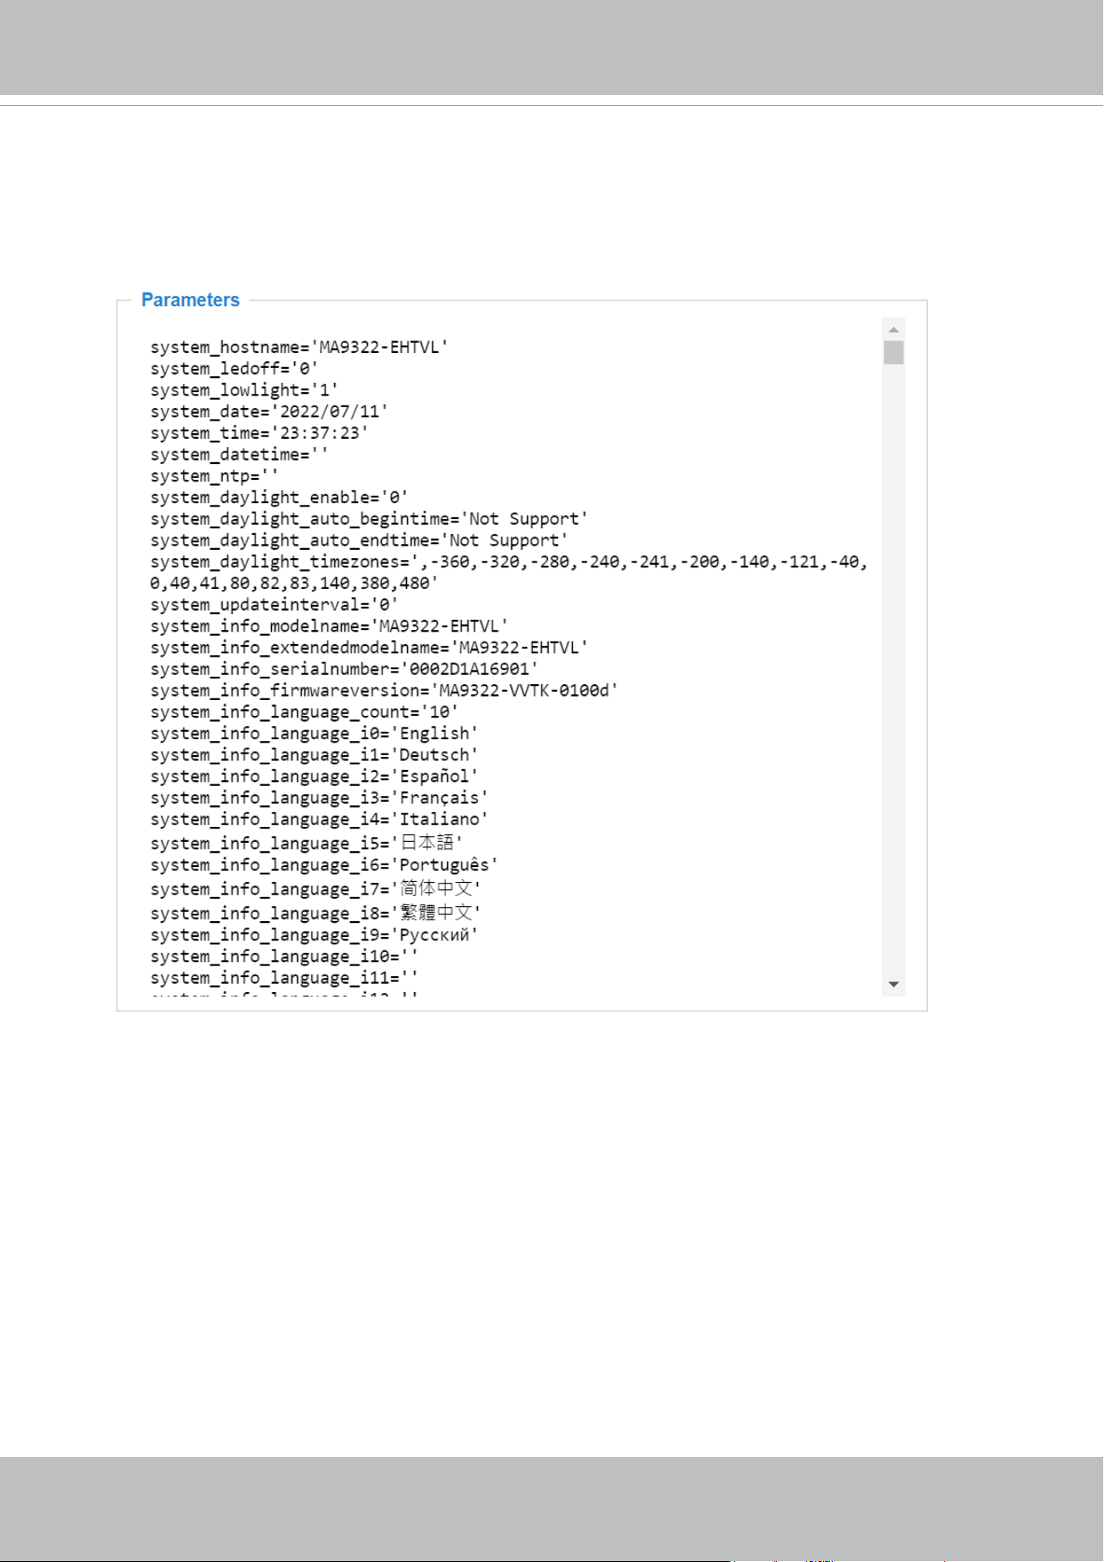Click the system_info_language_i10='' line

284,957
